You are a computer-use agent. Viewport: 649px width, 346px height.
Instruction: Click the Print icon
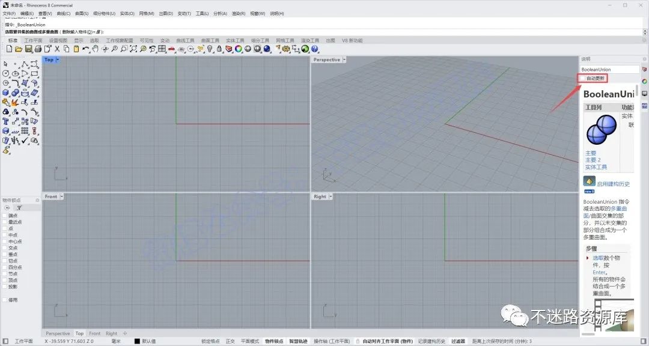pyautogui.click(x=38, y=49)
